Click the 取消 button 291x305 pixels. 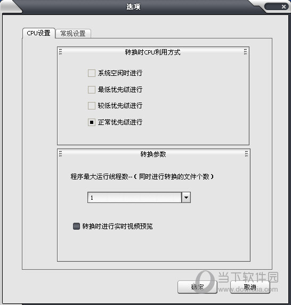pyautogui.click(x=250, y=287)
